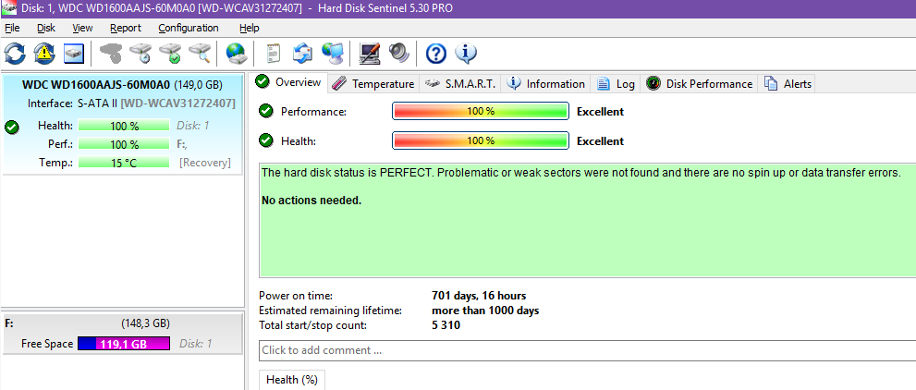Click the envelope with blue arrows icon

(302, 54)
